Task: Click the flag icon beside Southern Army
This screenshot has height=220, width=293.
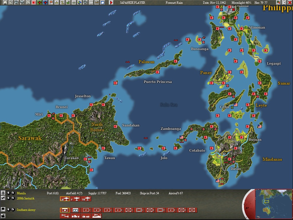Action: tap(3, 209)
